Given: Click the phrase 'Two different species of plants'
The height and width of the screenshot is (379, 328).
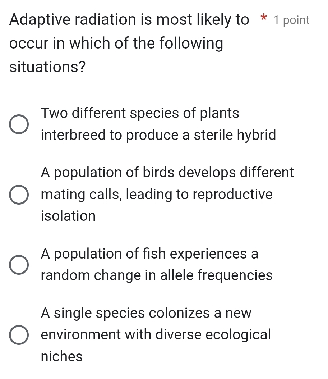Looking at the screenshot, I should click(140, 113).
